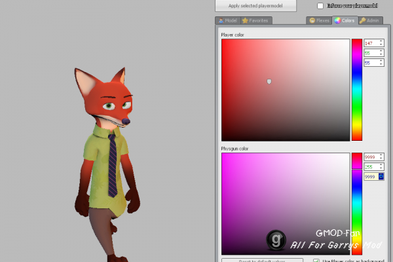
Task: Open the Favorites tab
Action: 256,20
